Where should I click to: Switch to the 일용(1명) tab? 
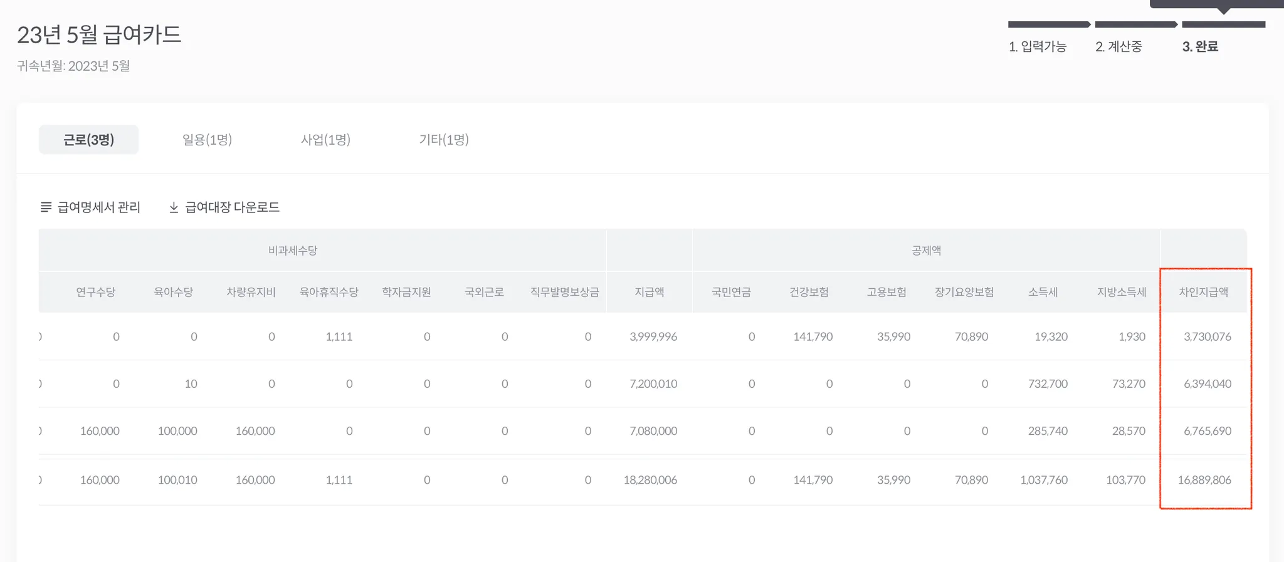[207, 140]
